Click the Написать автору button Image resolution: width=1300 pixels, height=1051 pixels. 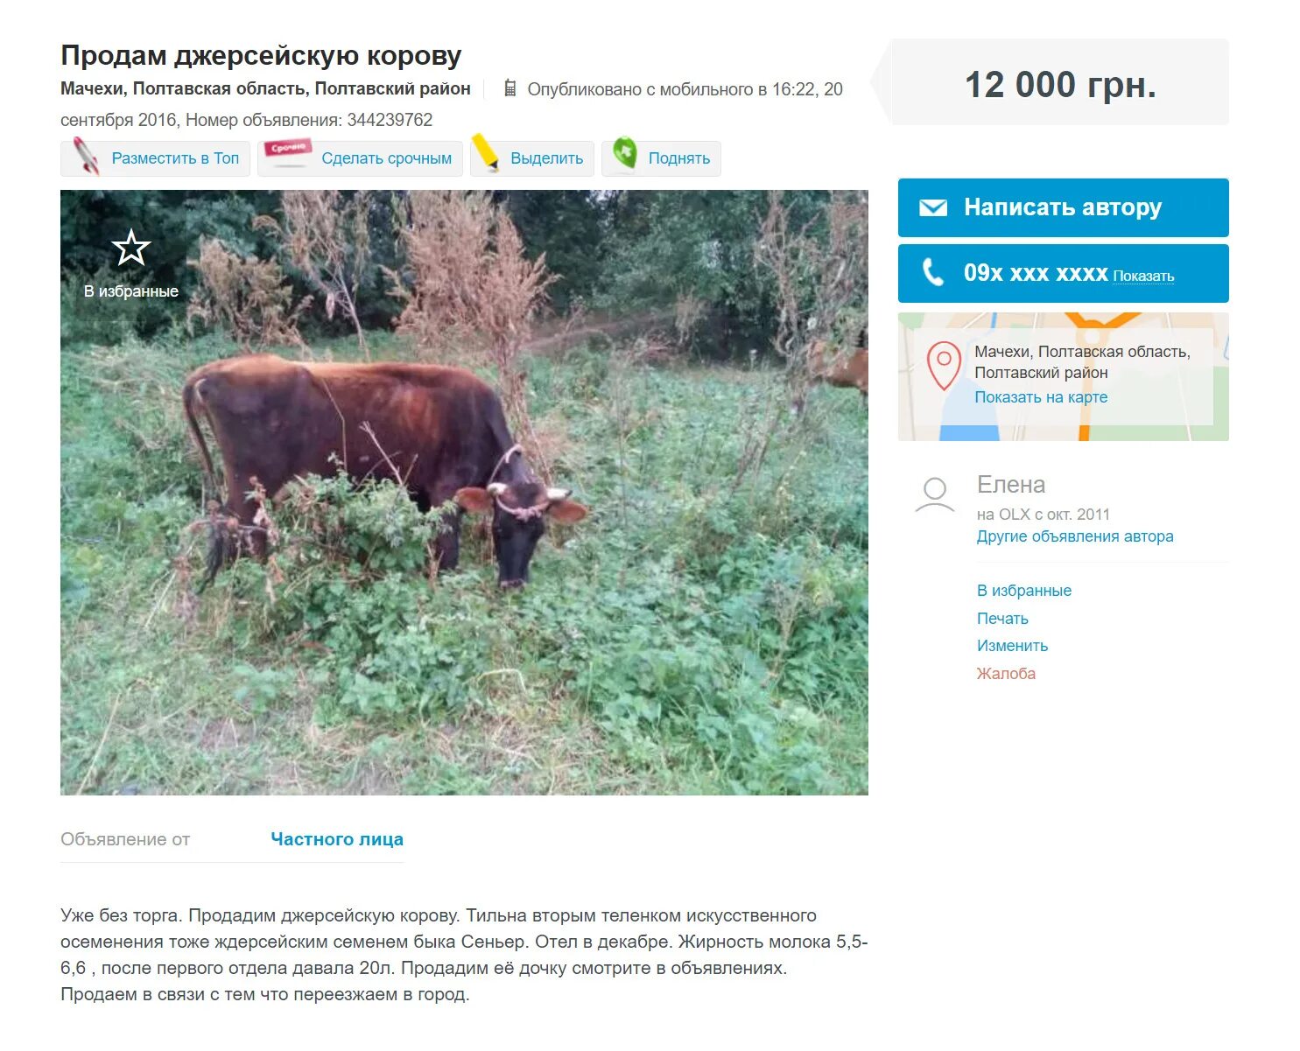click(x=1064, y=207)
